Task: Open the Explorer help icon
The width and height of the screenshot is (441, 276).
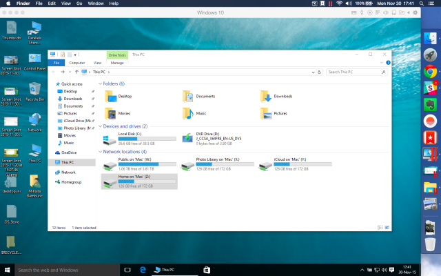Action: coord(388,63)
